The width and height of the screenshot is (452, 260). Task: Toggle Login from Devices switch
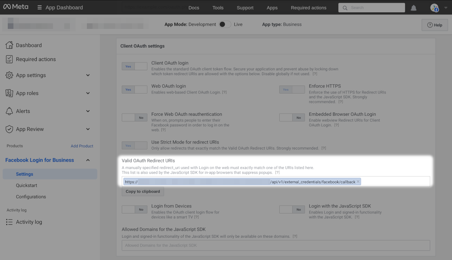pyautogui.click(x=135, y=210)
